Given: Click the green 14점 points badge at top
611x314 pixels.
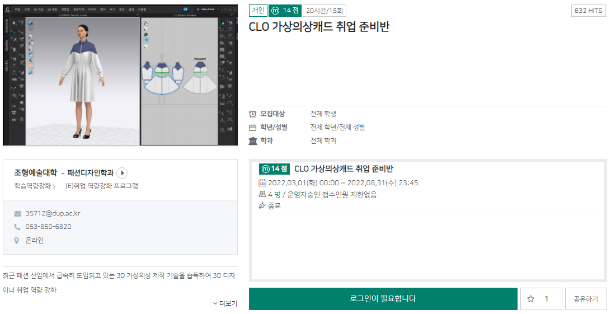Looking at the screenshot, I should tap(285, 11).
